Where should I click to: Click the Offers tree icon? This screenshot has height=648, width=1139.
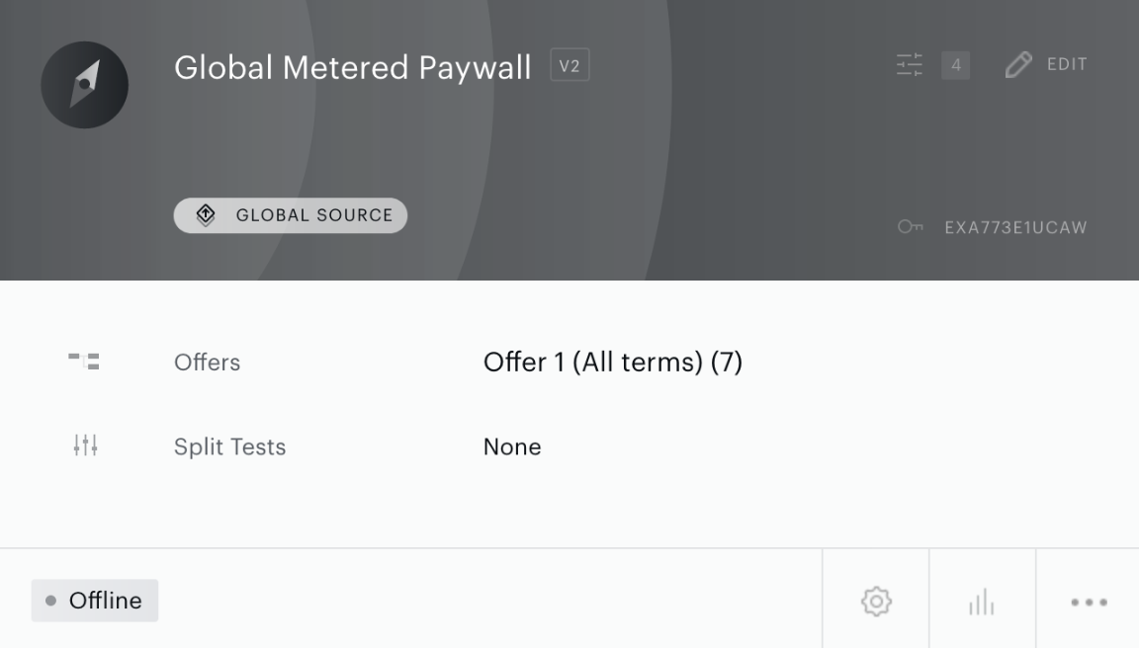(x=84, y=362)
